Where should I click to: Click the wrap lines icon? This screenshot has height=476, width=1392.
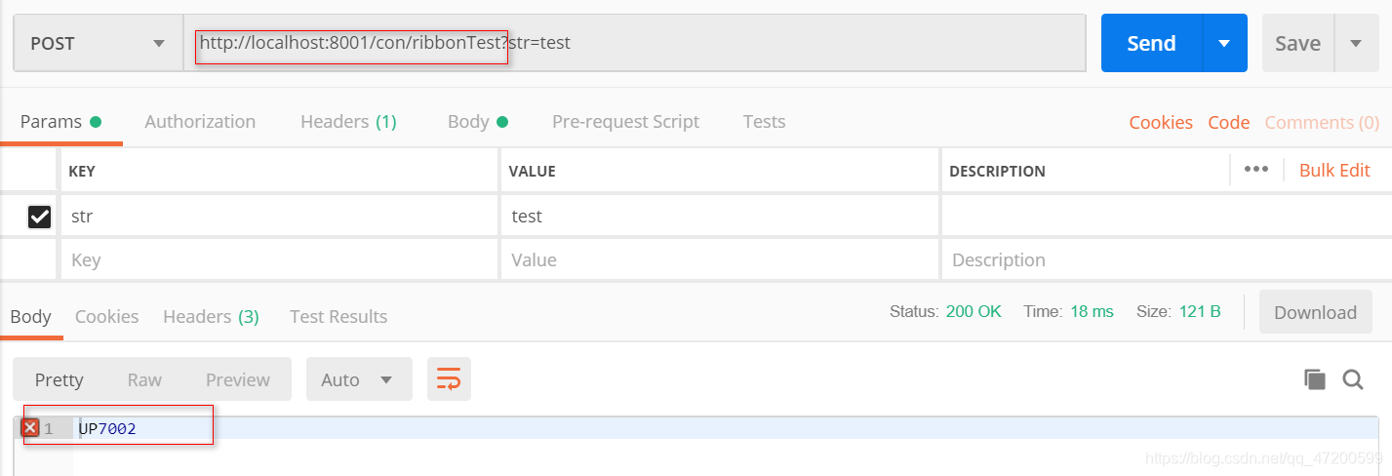(x=449, y=379)
